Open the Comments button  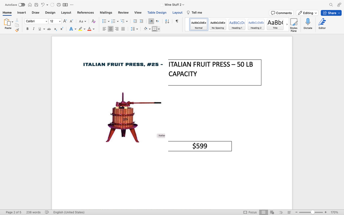pos(281,13)
